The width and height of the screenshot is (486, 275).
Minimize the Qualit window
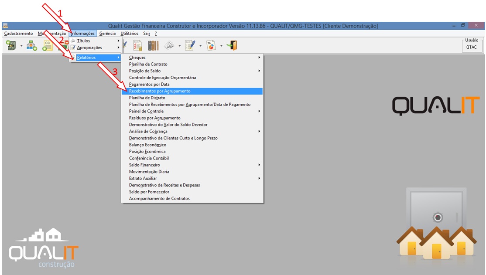pos(454,26)
